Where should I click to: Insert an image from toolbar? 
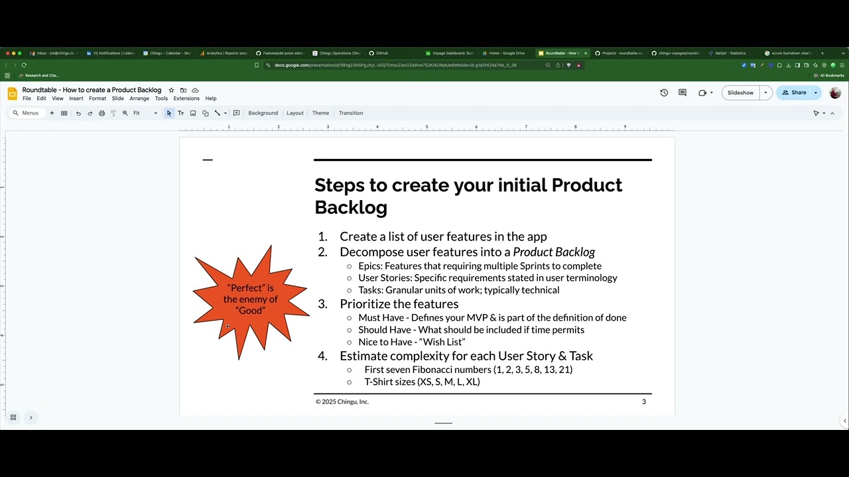pyautogui.click(x=193, y=113)
